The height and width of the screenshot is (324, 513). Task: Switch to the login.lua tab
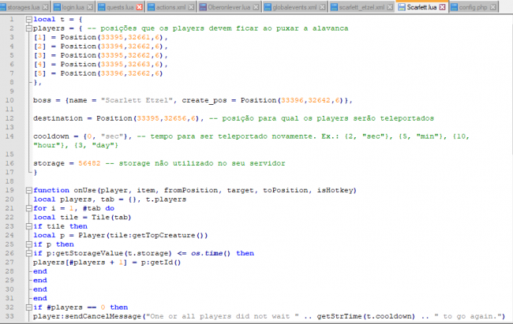click(73, 7)
